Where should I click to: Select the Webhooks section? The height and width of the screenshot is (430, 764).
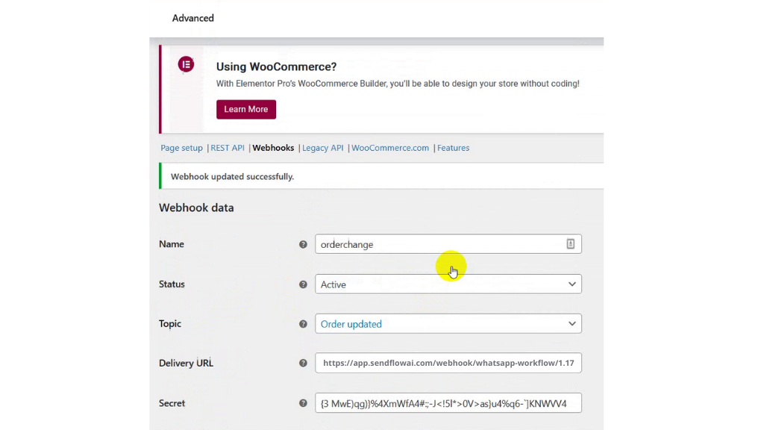point(273,148)
